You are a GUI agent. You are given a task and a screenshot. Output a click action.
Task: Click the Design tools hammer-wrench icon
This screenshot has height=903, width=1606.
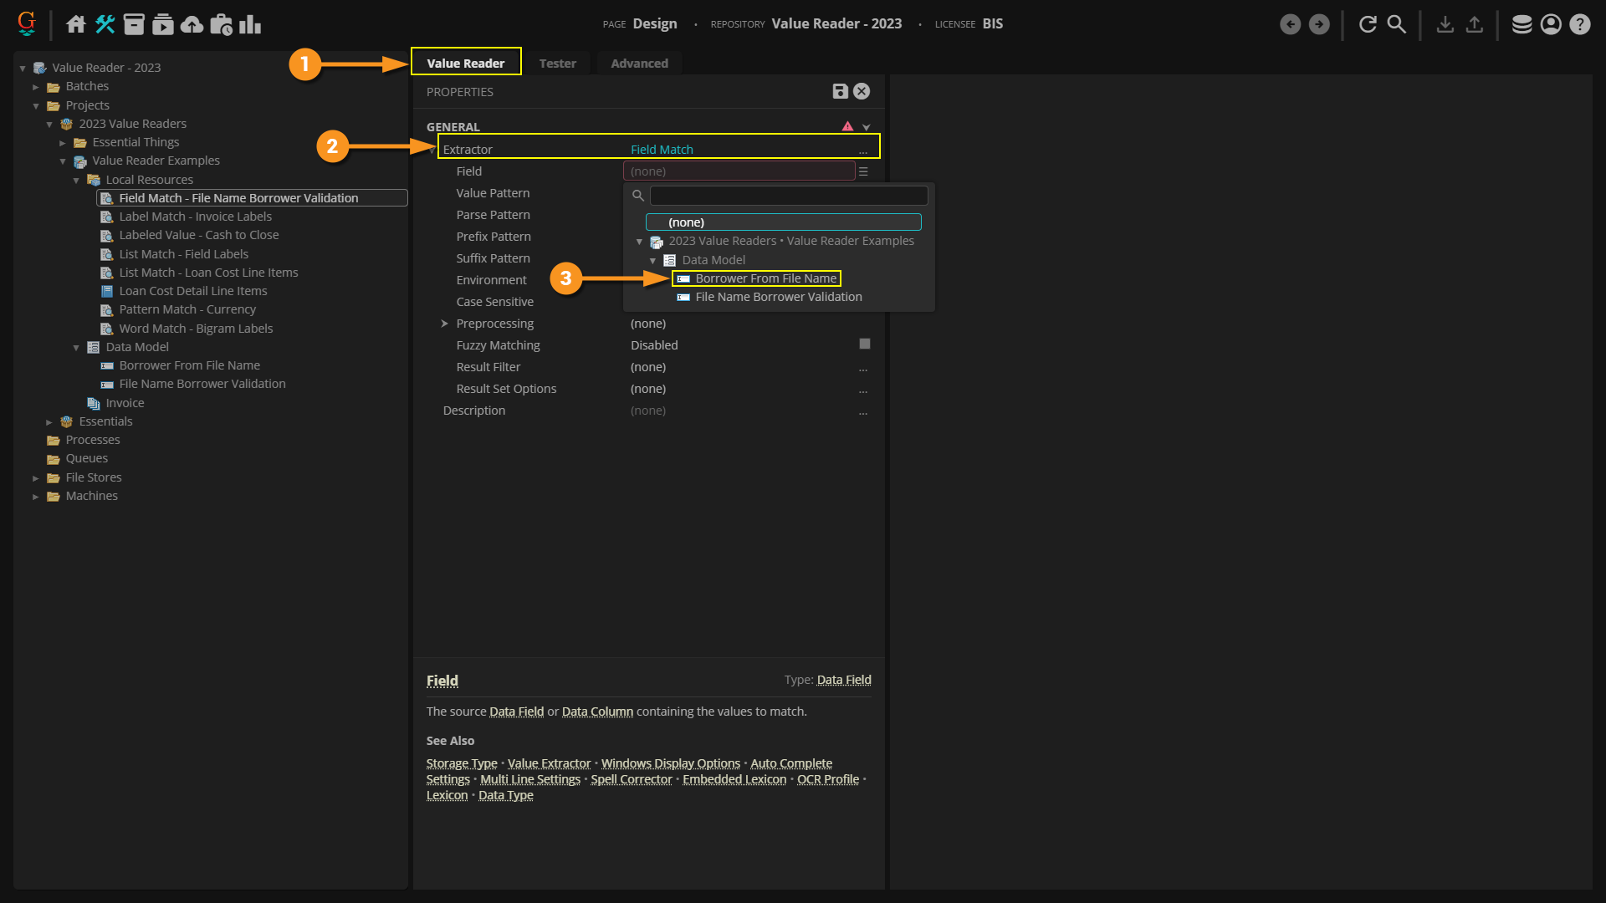[x=105, y=24]
